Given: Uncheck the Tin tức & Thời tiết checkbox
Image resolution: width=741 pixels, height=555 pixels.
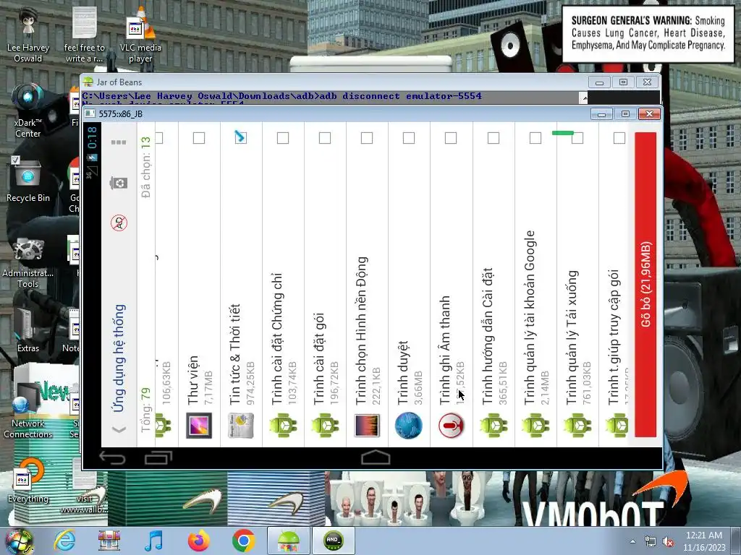Looking at the screenshot, I should (240, 137).
